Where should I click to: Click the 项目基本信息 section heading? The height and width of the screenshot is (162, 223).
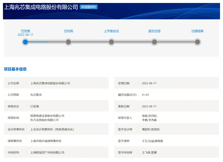click(15, 69)
